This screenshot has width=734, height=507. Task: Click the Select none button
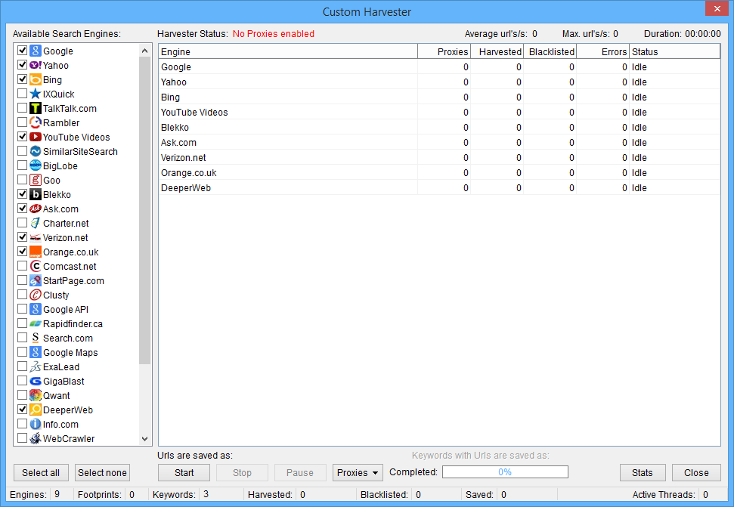tap(101, 472)
